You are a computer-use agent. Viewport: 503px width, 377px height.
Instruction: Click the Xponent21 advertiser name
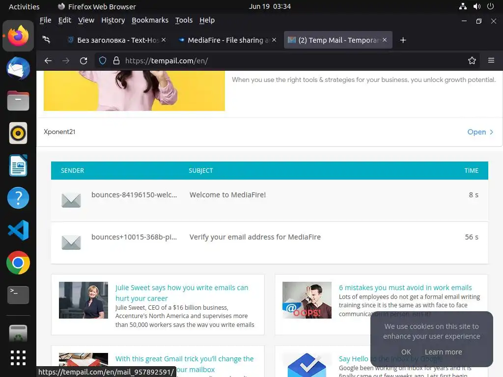click(59, 132)
